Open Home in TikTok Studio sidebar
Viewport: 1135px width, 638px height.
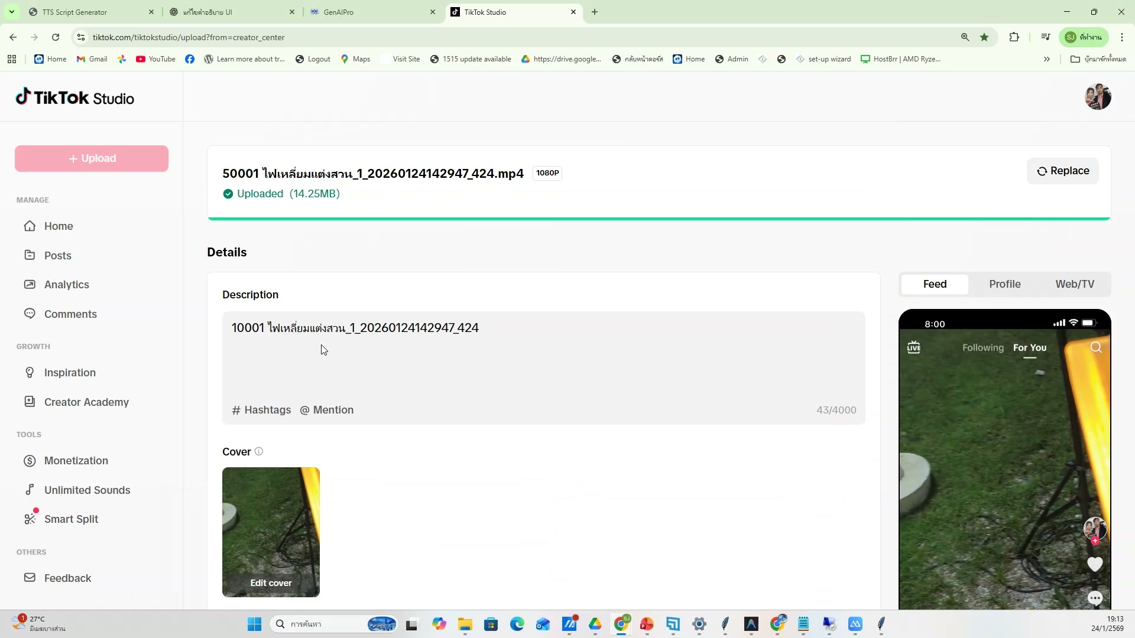click(x=58, y=226)
